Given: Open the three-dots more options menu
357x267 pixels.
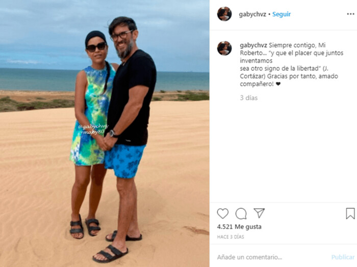Looking at the screenshot, I should (x=351, y=14).
